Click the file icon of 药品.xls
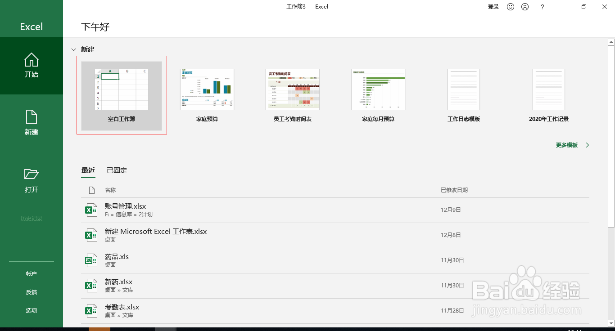The width and height of the screenshot is (615, 331). [91, 260]
